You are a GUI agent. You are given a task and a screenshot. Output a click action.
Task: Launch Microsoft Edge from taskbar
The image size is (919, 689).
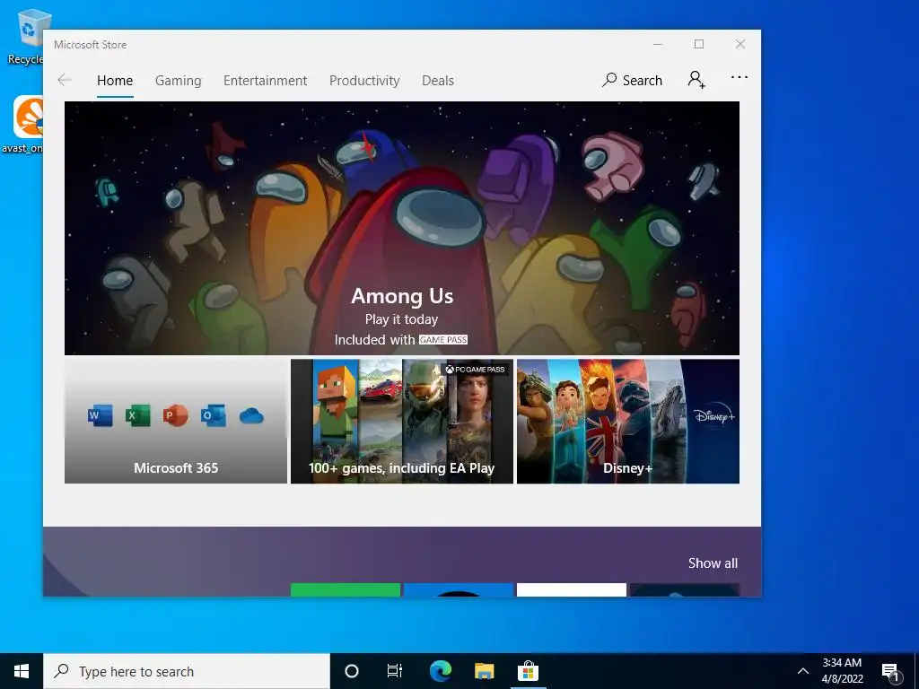[x=441, y=671]
